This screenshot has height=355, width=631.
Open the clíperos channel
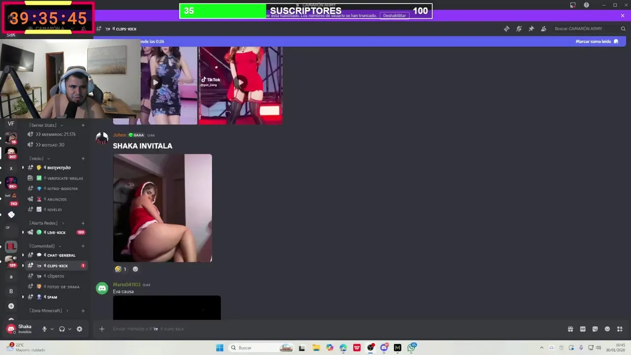coord(56,276)
